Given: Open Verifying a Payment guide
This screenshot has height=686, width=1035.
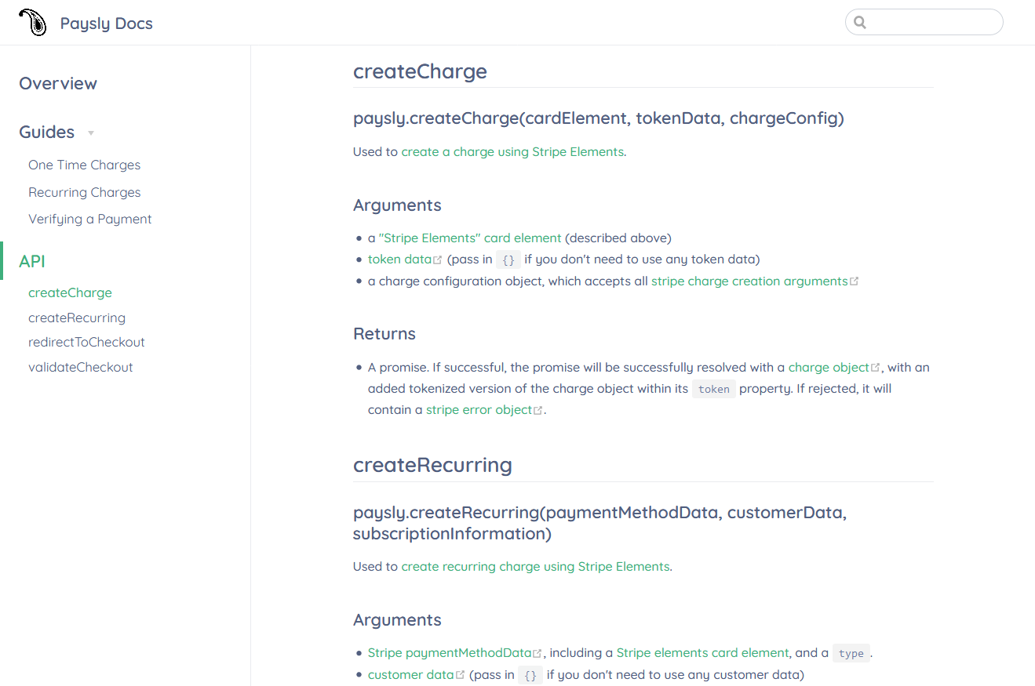Looking at the screenshot, I should point(89,219).
